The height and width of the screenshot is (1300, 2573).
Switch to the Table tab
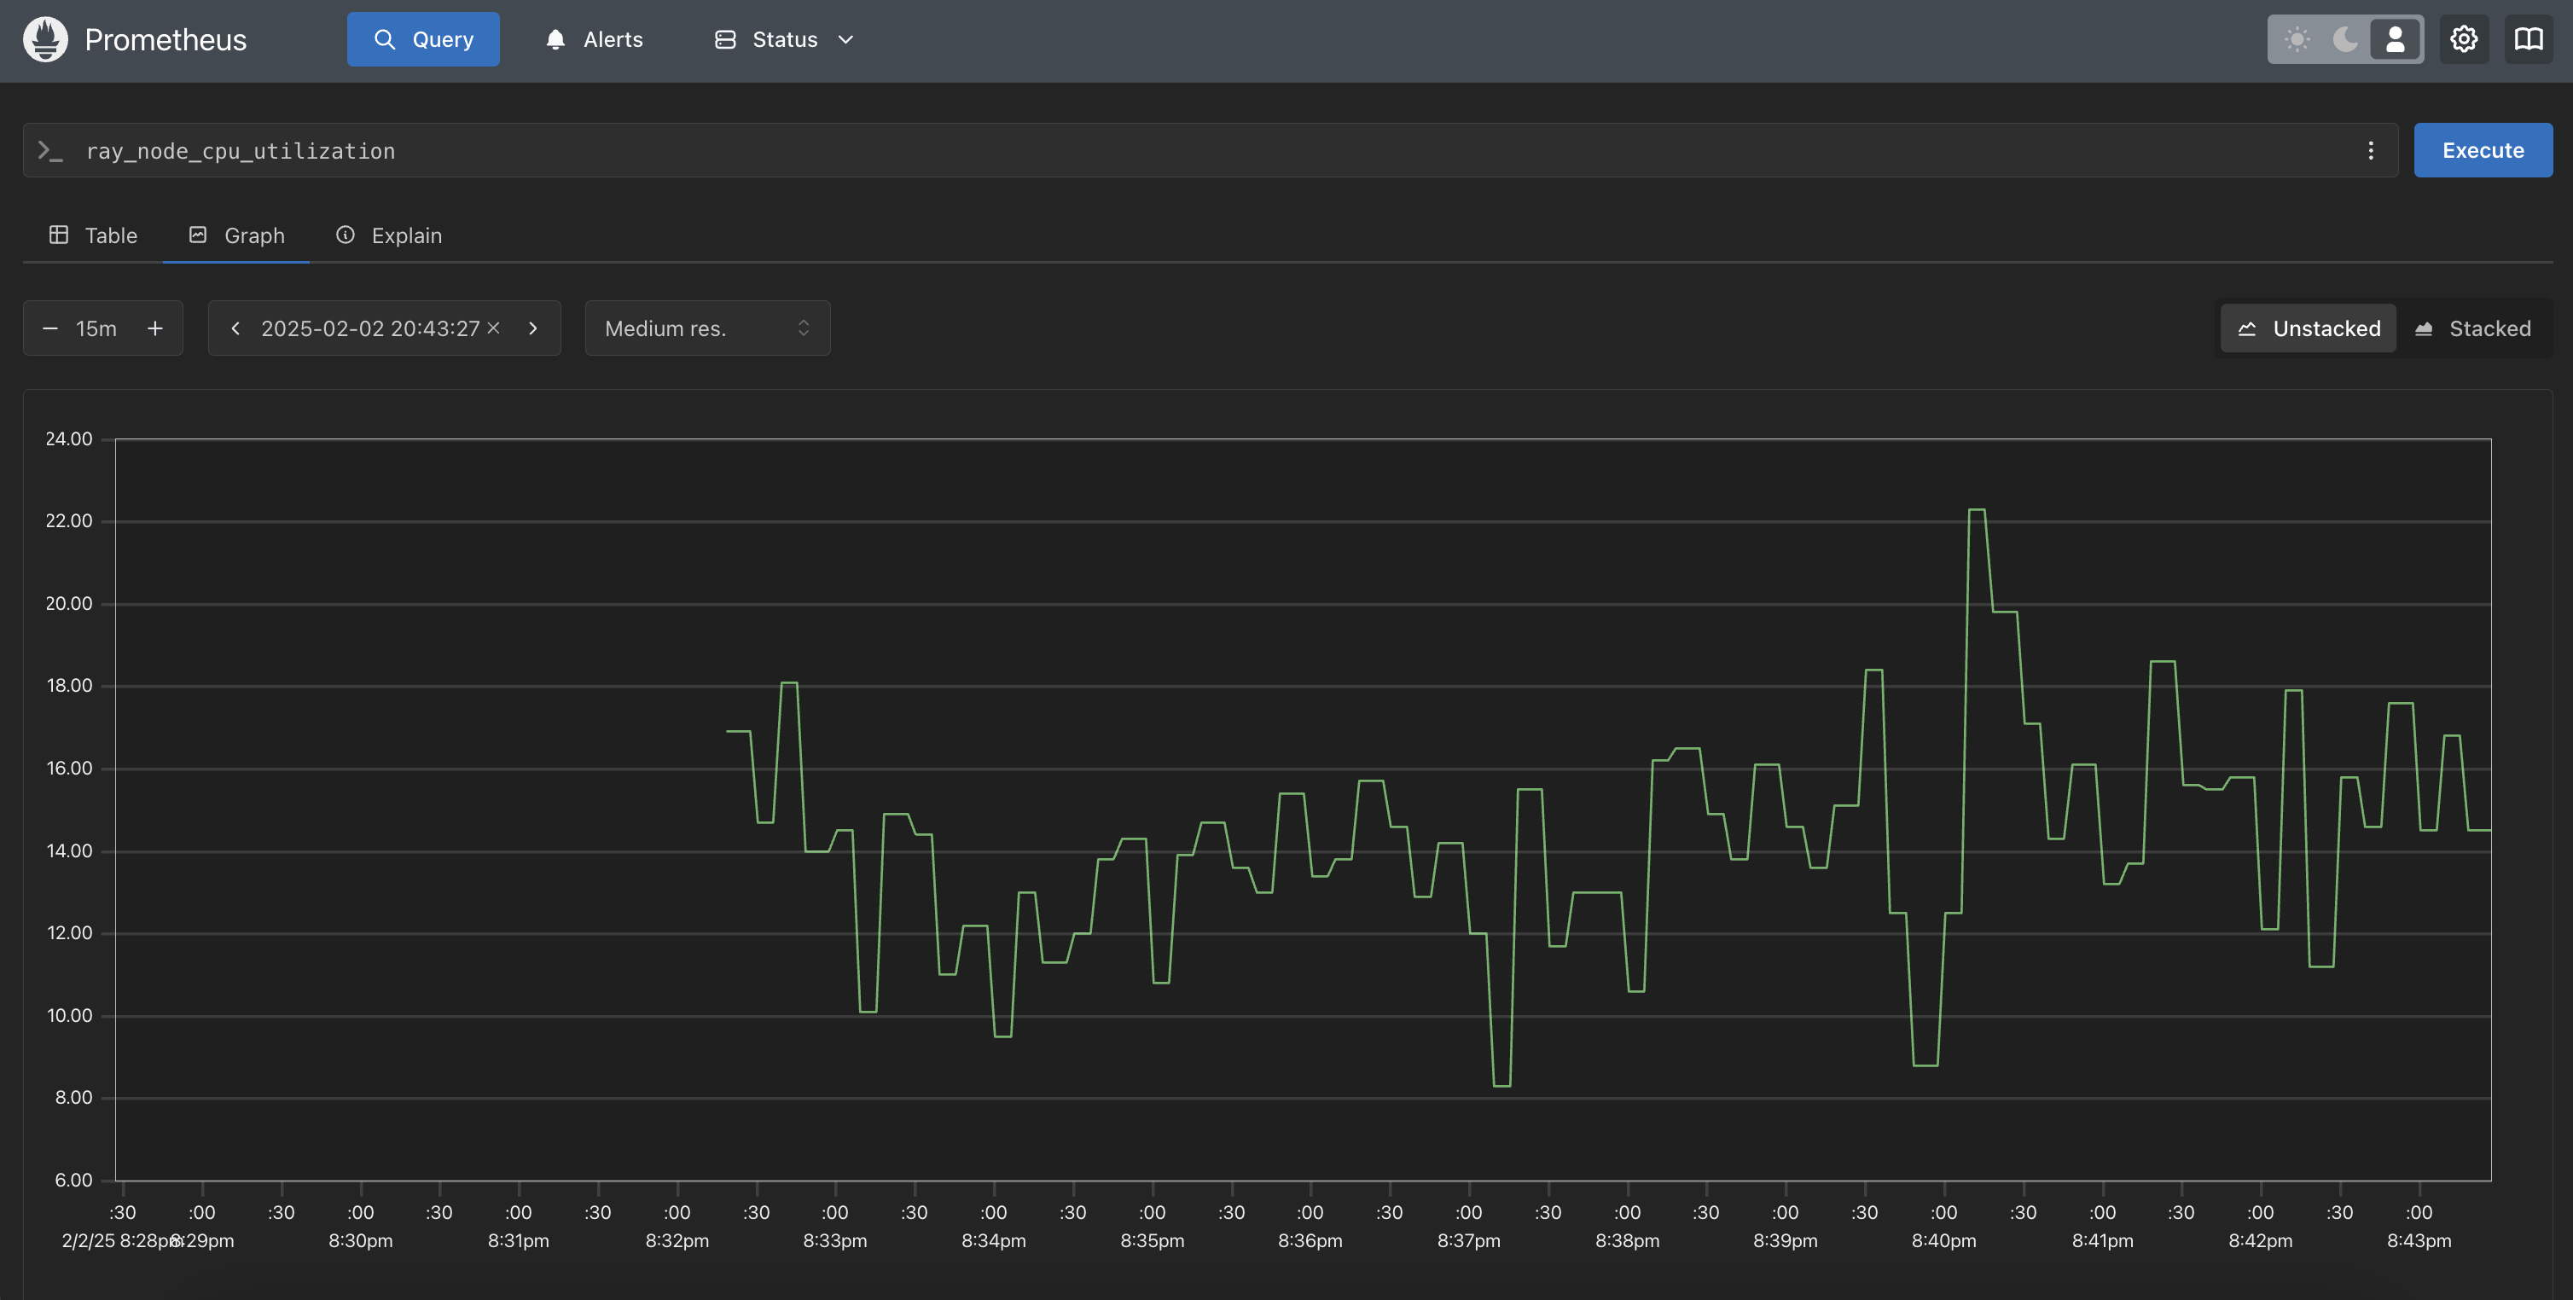94,235
